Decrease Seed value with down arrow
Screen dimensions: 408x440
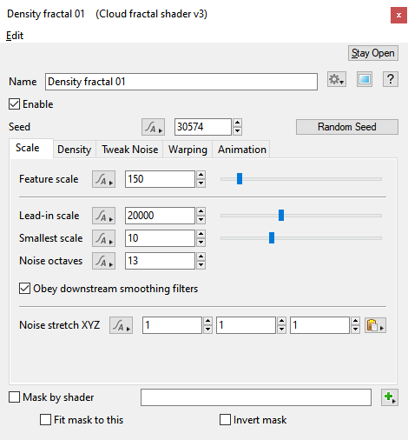237,131
